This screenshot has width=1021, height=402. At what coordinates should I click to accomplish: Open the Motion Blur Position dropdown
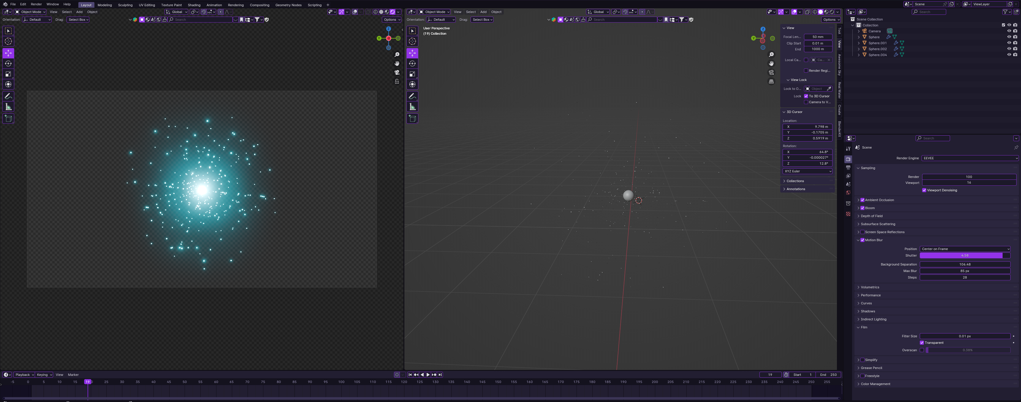[x=965, y=249]
